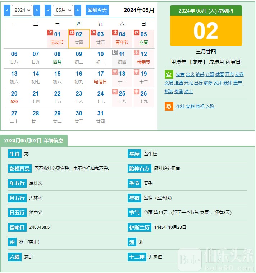The image size is (256, 273).
Task: Click the 休 holiday badge on May 01
Action: pyautogui.click(x=50, y=33)
